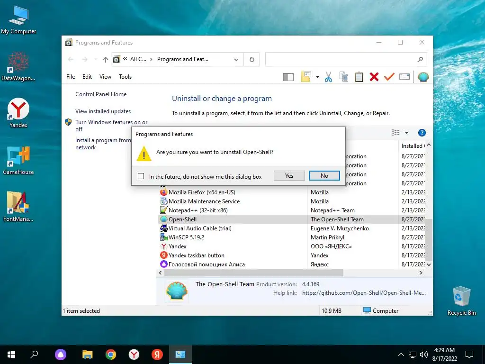The image size is (485, 364).
Task: Select the Recycle Bin desktop icon
Action: (461, 301)
